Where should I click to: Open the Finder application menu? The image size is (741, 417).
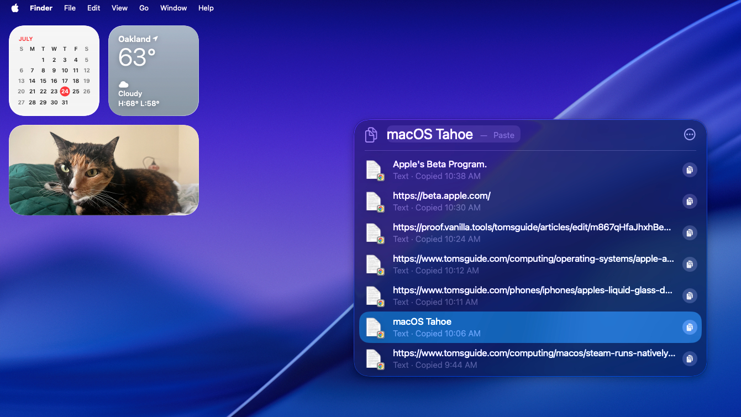coord(41,8)
